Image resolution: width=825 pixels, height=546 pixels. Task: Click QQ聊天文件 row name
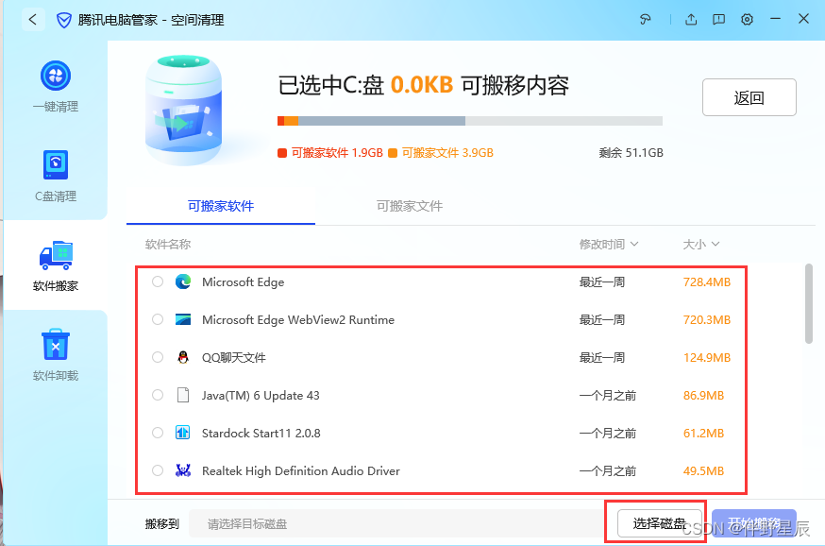click(234, 358)
